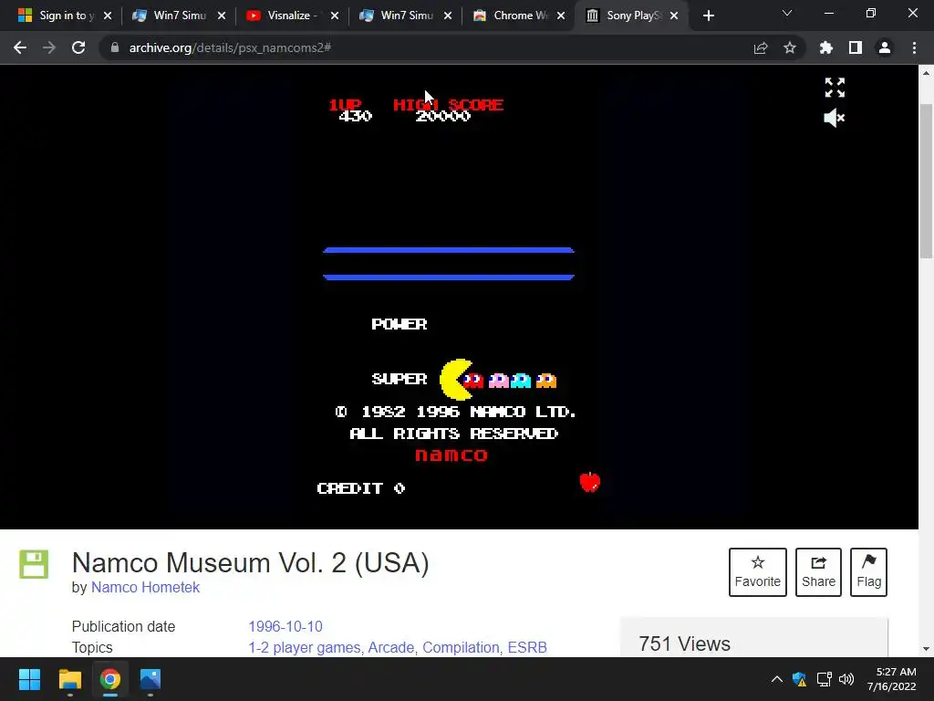Image resolution: width=934 pixels, height=701 pixels.
Task: Open publication date 1996-10-10 link
Action: pyautogui.click(x=285, y=626)
